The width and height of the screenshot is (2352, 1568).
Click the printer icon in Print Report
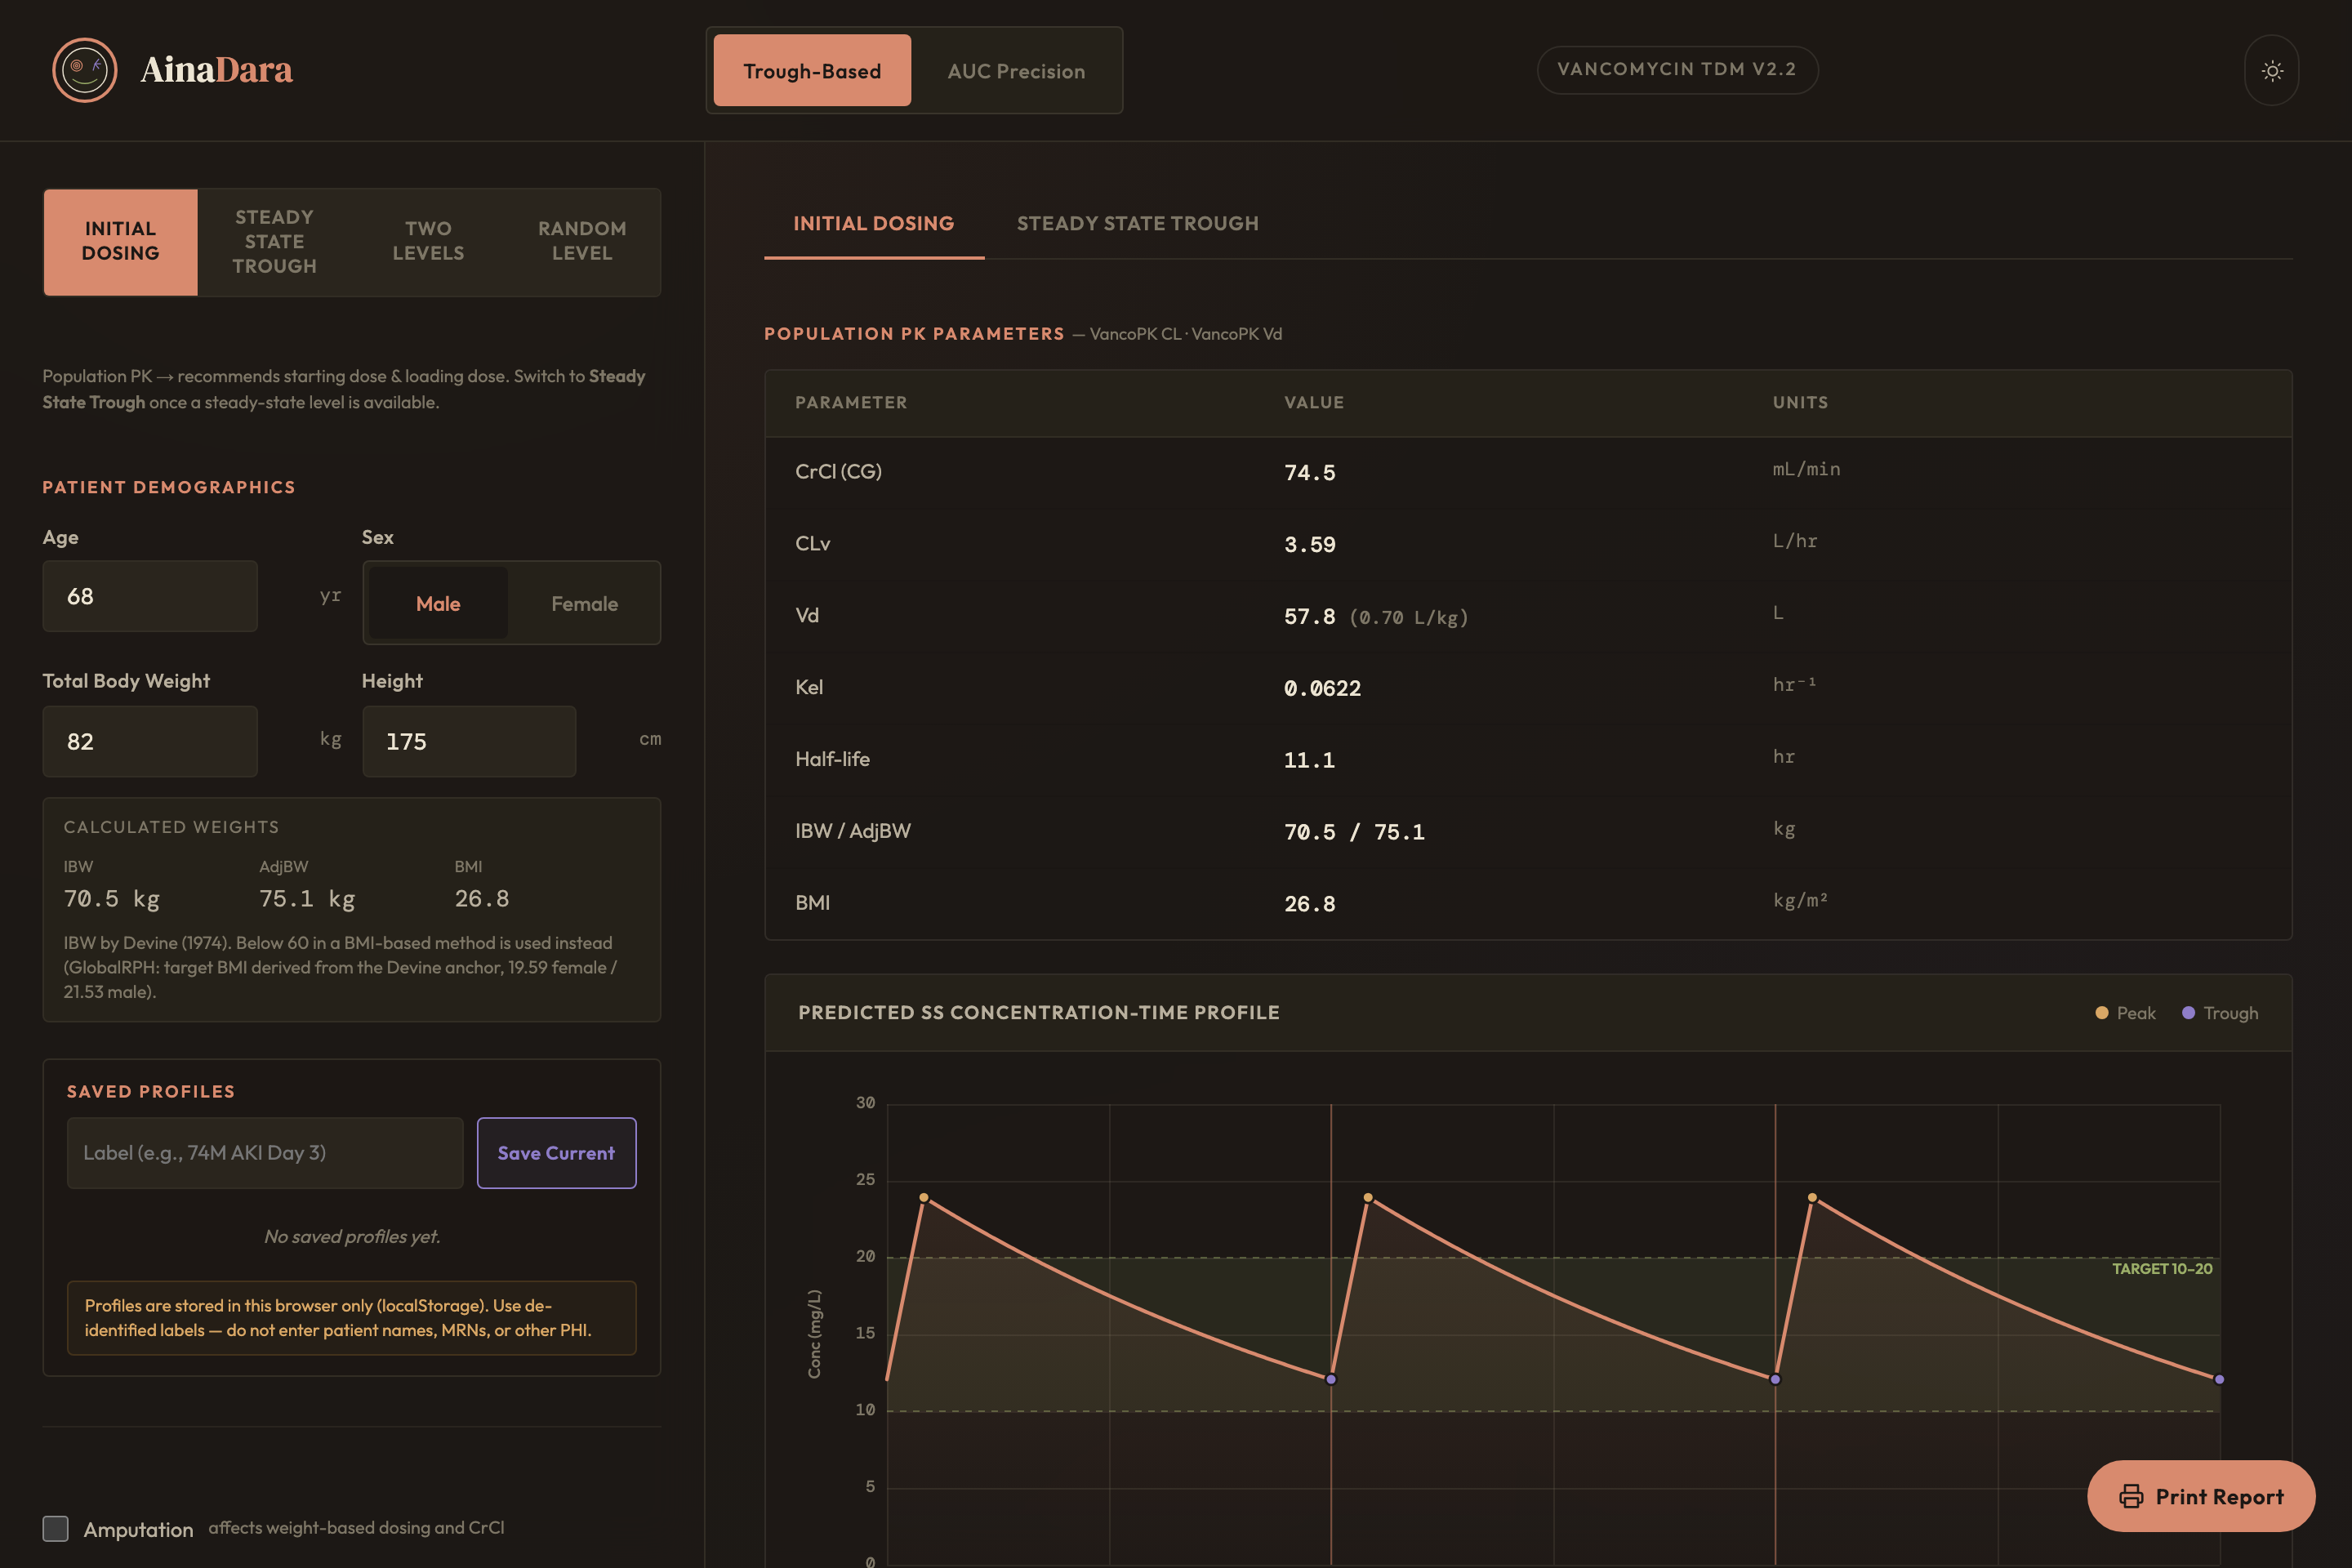(x=2131, y=1496)
